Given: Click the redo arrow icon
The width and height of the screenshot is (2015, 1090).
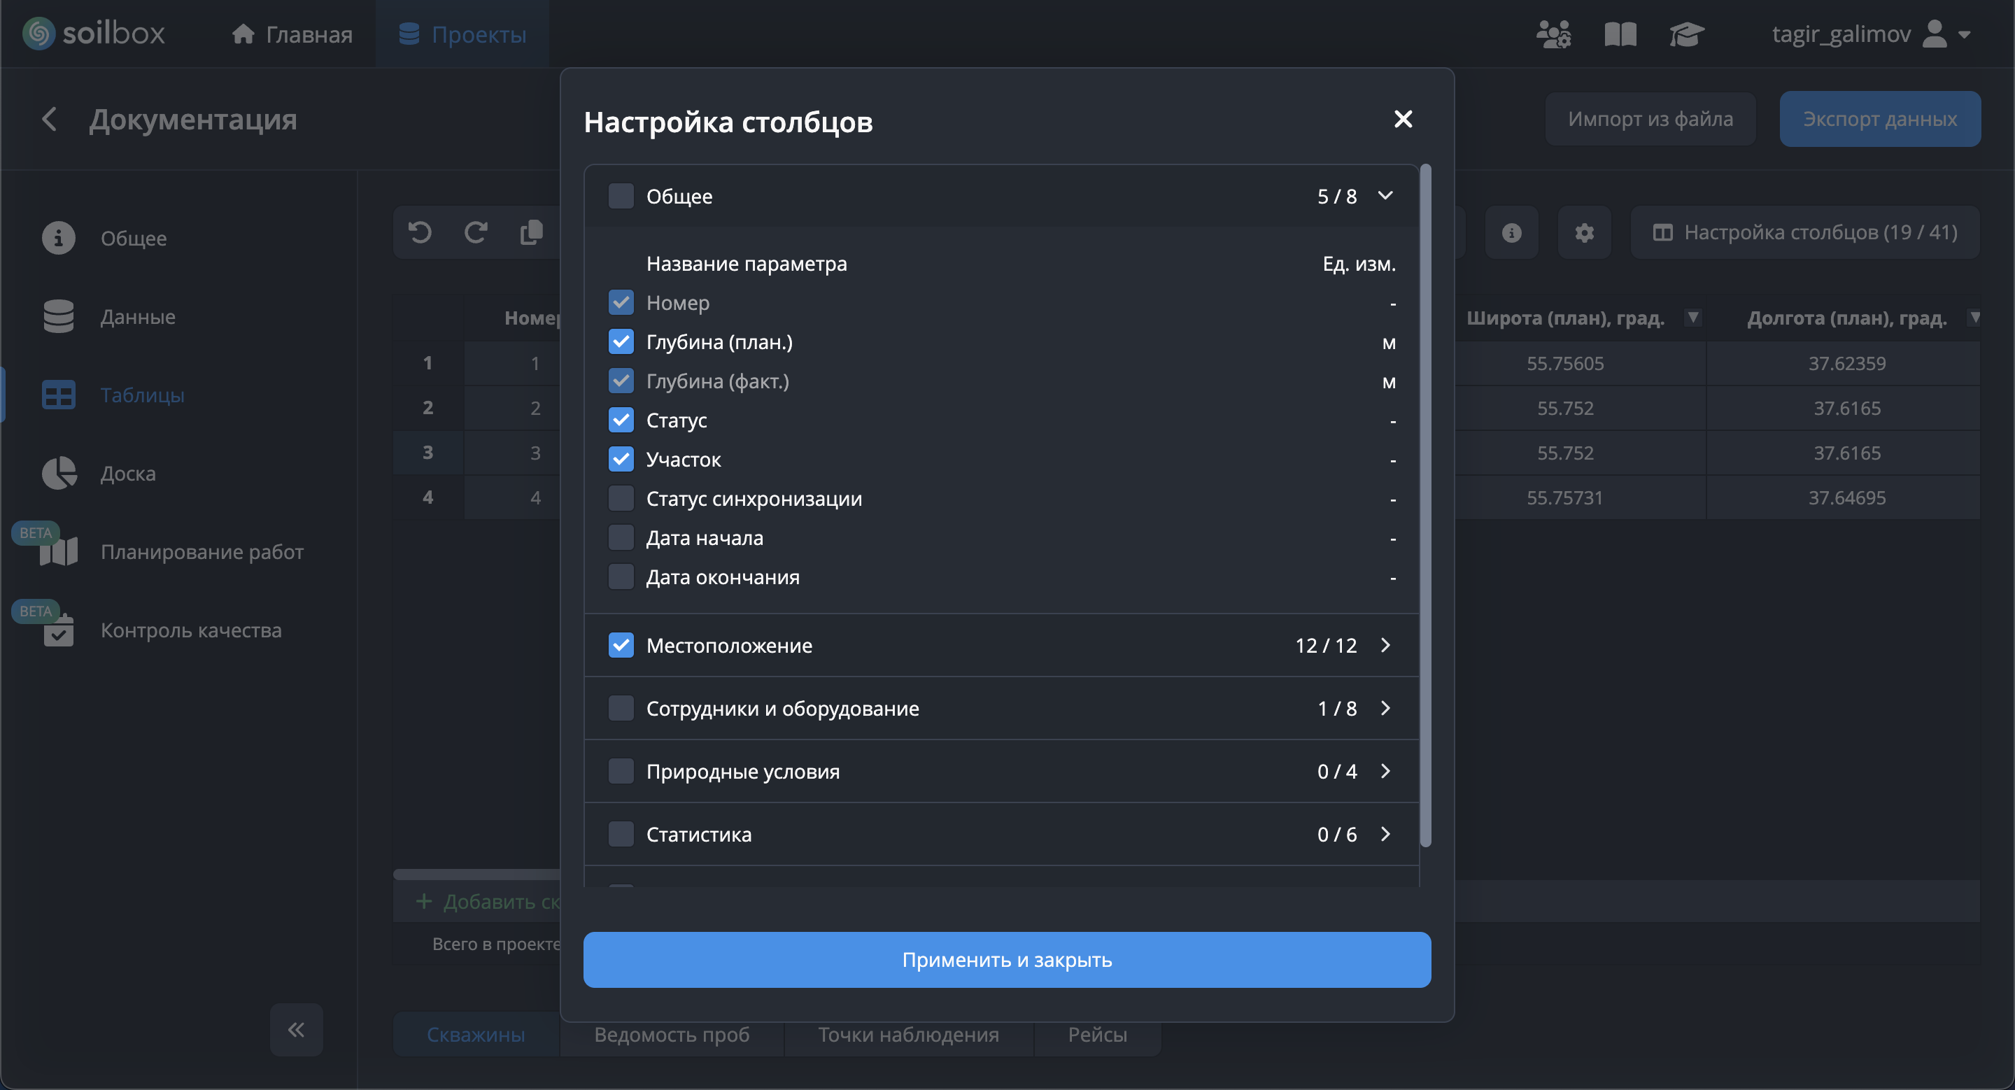Looking at the screenshot, I should tap(476, 232).
